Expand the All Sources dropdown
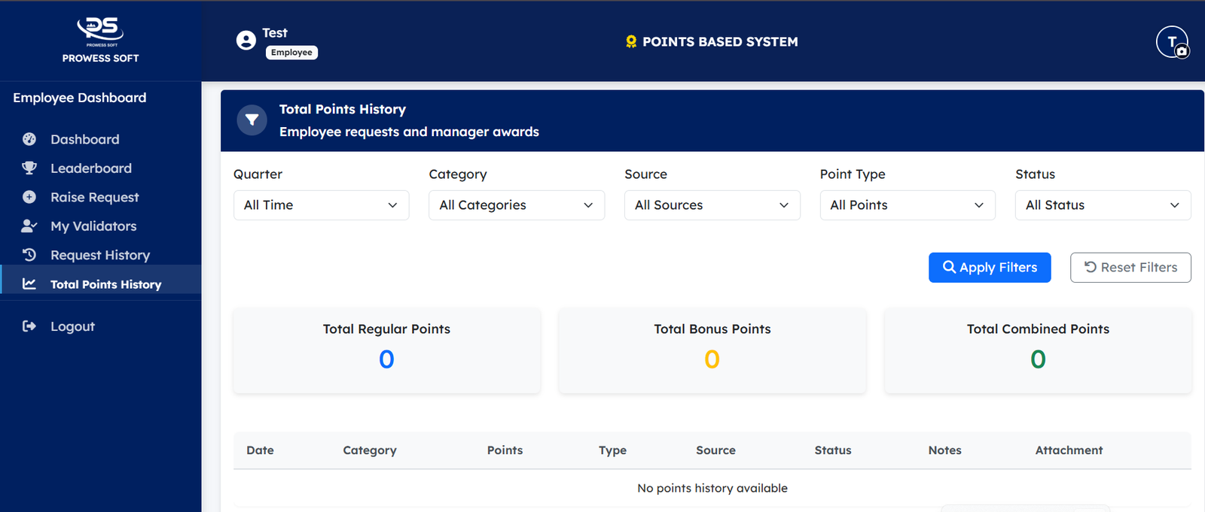 click(x=712, y=205)
